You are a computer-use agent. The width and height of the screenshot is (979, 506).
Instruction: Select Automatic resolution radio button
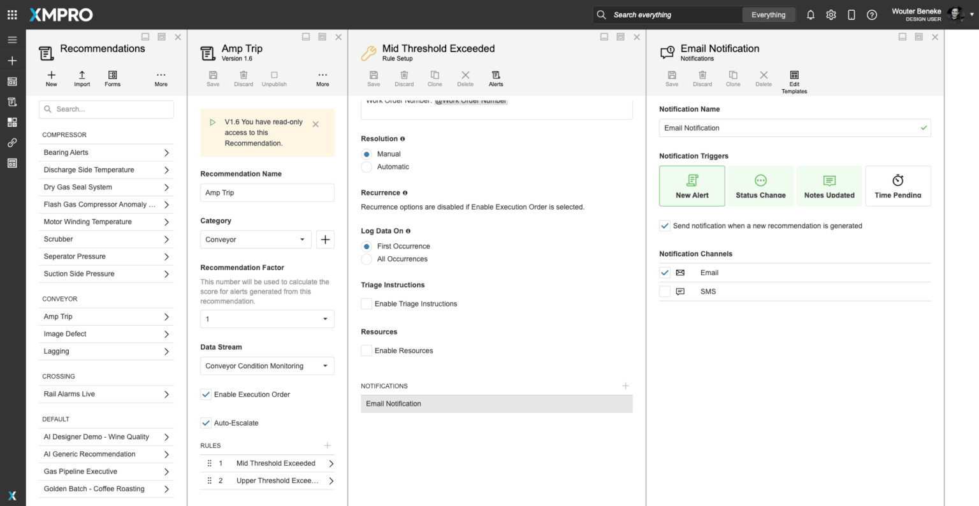(x=366, y=167)
